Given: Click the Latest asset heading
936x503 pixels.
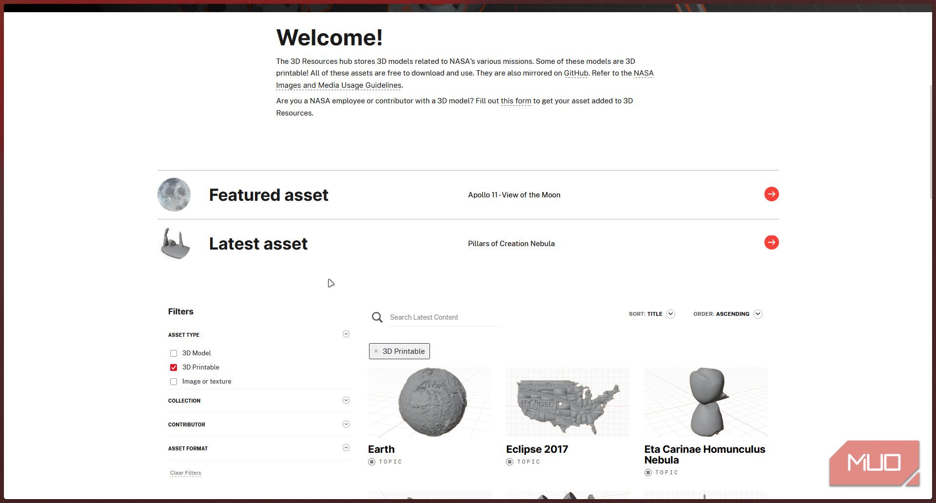Looking at the screenshot, I should point(258,244).
